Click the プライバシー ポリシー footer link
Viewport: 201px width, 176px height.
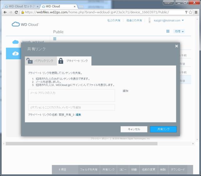coord(100,139)
